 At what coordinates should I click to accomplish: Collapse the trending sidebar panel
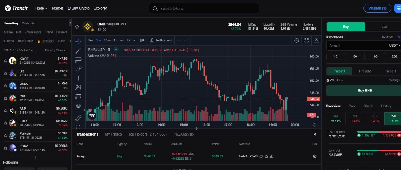tap(70, 23)
